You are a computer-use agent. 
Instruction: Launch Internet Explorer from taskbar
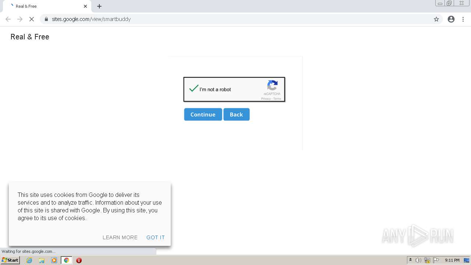[29, 260]
